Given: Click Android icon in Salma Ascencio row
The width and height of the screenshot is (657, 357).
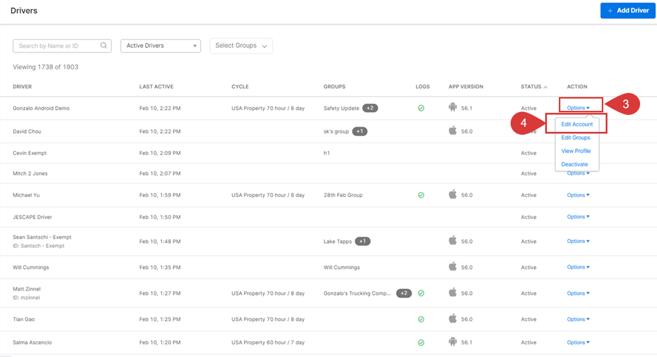Looking at the screenshot, I should 452,342.
